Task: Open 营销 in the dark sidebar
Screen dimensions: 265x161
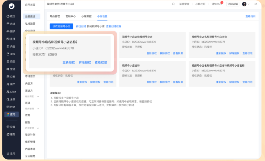Action: (11, 69)
